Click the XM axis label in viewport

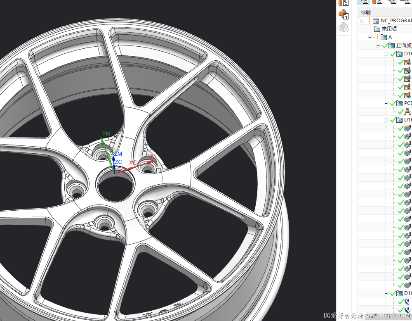(x=151, y=157)
